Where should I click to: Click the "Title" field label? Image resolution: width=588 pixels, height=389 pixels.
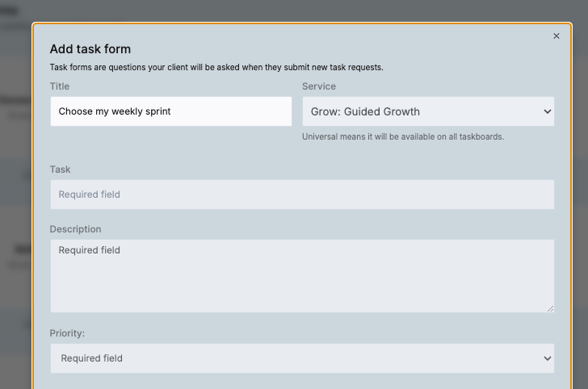[x=60, y=86]
